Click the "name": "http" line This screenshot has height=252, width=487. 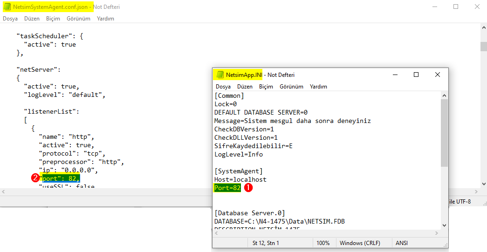click(67, 136)
